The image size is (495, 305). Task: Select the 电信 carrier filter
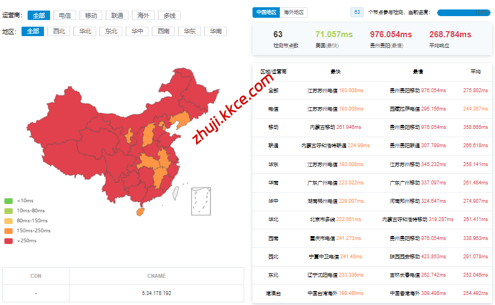click(x=65, y=16)
